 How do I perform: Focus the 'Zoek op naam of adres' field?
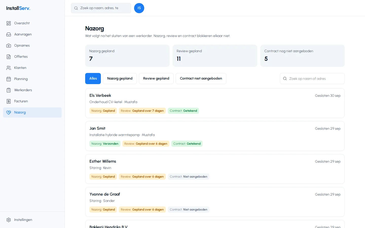click(x=312, y=79)
